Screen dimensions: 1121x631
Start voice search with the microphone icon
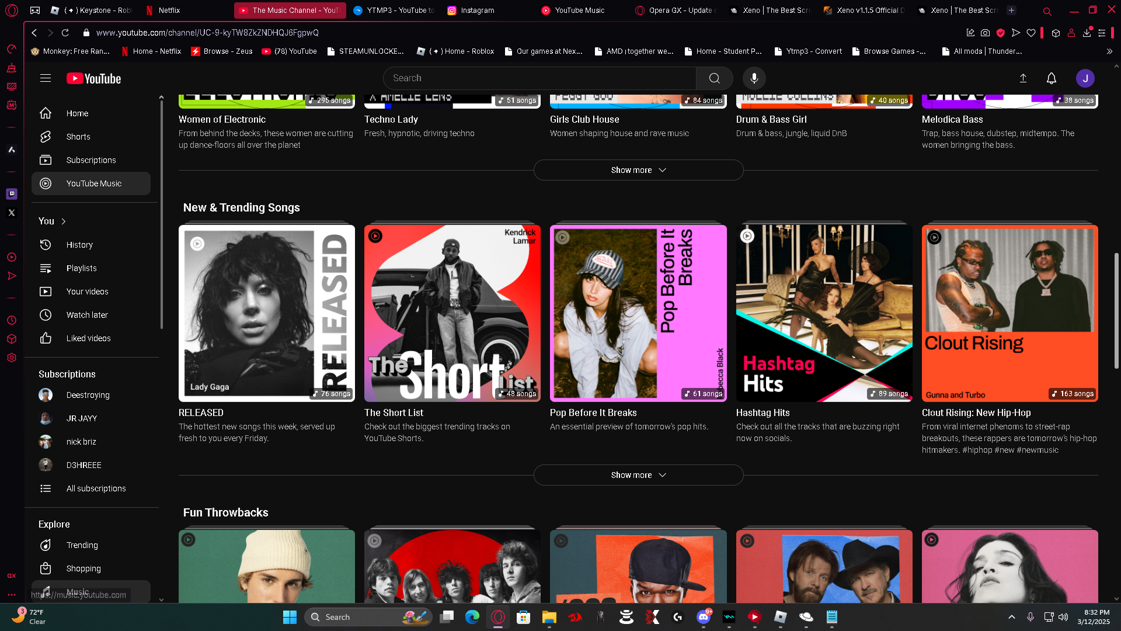point(754,78)
